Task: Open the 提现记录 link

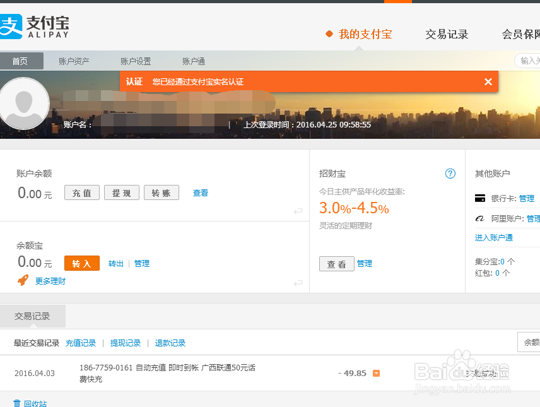Action: coord(126,343)
